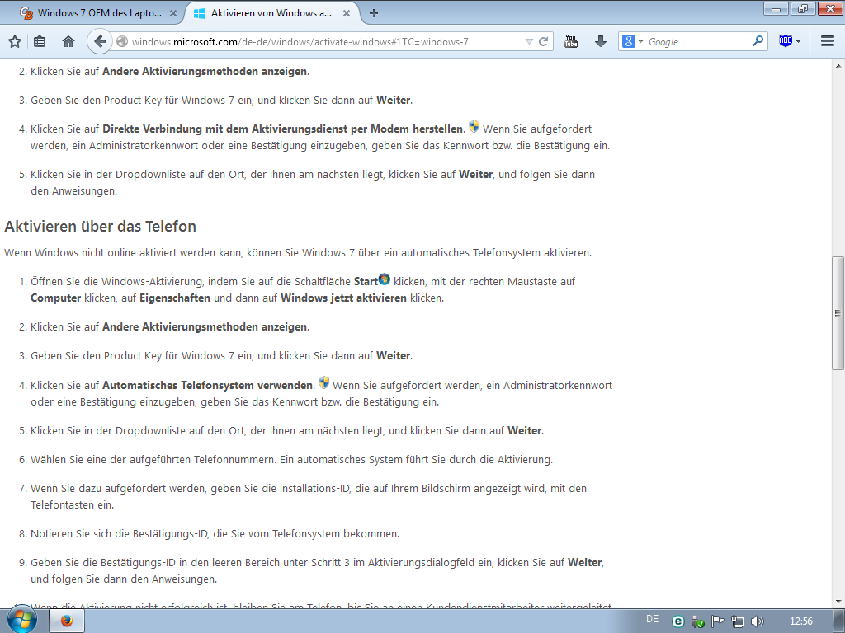The width and height of the screenshot is (845, 633).
Task: Open the volume speaker tray icon
Action: pyautogui.click(x=758, y=621)
